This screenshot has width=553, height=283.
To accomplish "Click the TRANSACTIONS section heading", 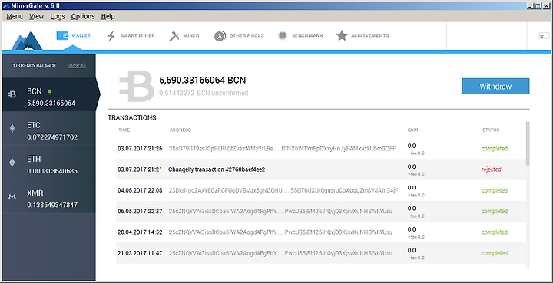I will coord(132,117).
